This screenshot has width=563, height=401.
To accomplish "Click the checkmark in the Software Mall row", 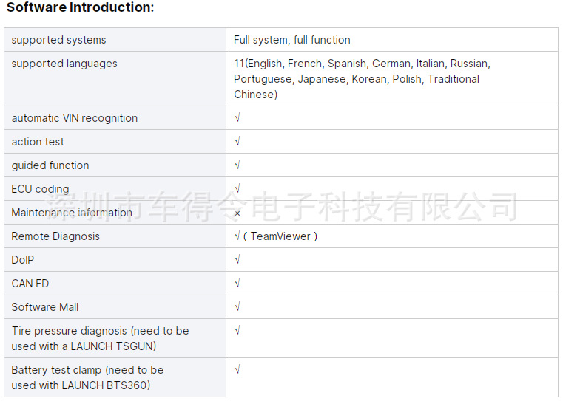I will point(237,307).
